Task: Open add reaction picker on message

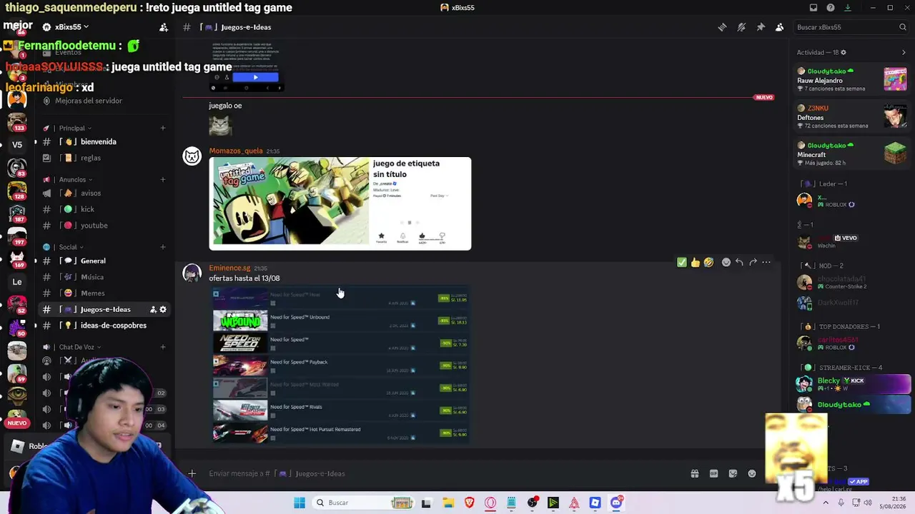Action: point(726,263)
